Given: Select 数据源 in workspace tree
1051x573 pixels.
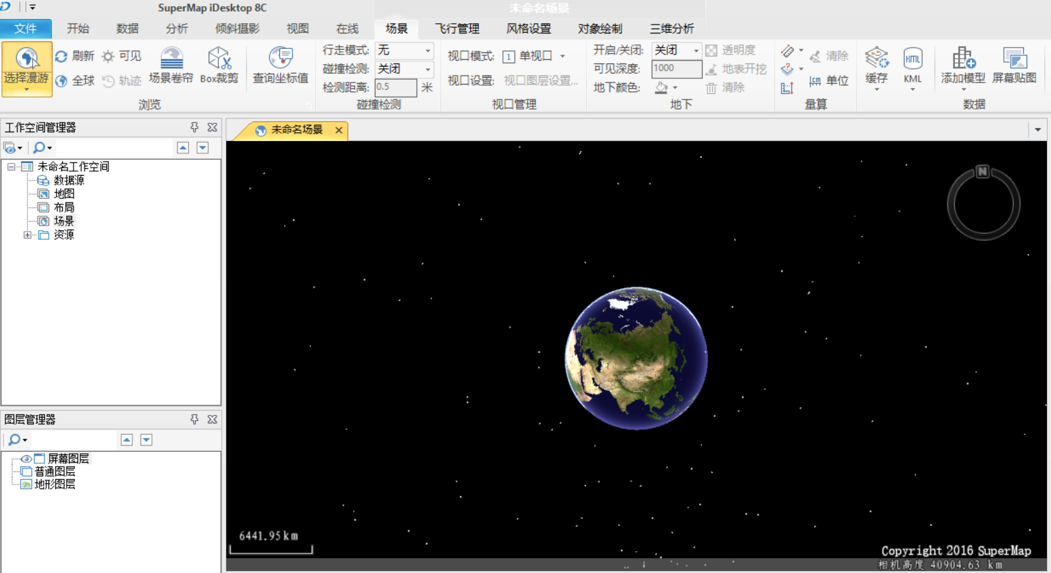Looking at the screenshot, I should tap(69, 181).
